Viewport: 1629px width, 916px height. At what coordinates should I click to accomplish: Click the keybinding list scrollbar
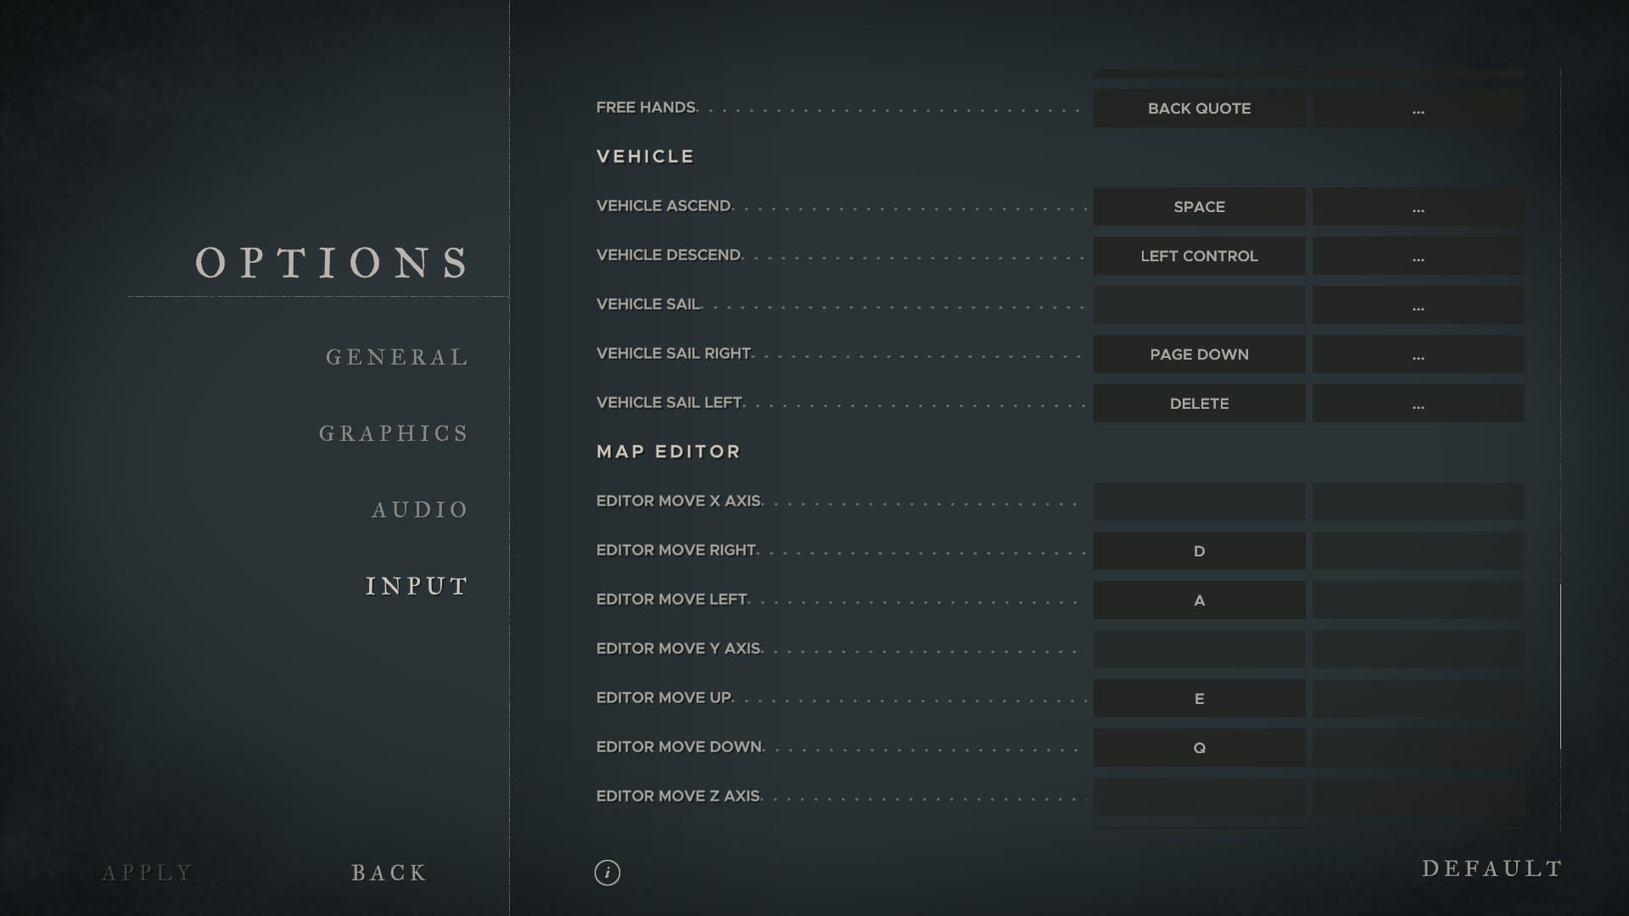tap(1560, 667)
